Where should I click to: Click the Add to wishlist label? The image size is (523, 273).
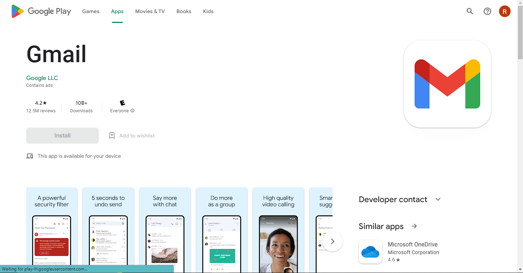(x=137, y=136)
